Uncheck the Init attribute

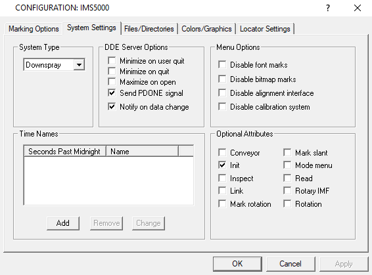click(x=222, y=165)
